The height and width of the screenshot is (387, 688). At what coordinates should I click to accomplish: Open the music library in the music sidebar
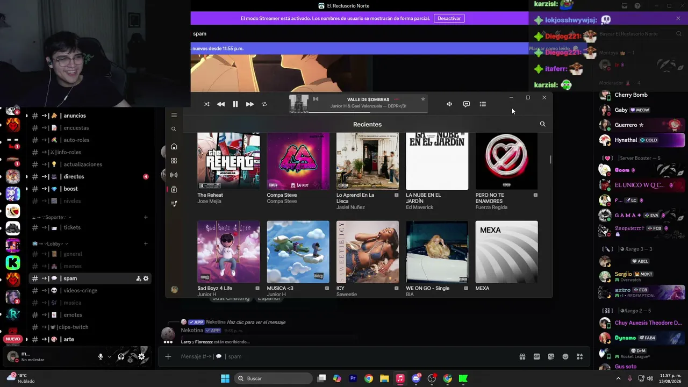click(174, 189)
